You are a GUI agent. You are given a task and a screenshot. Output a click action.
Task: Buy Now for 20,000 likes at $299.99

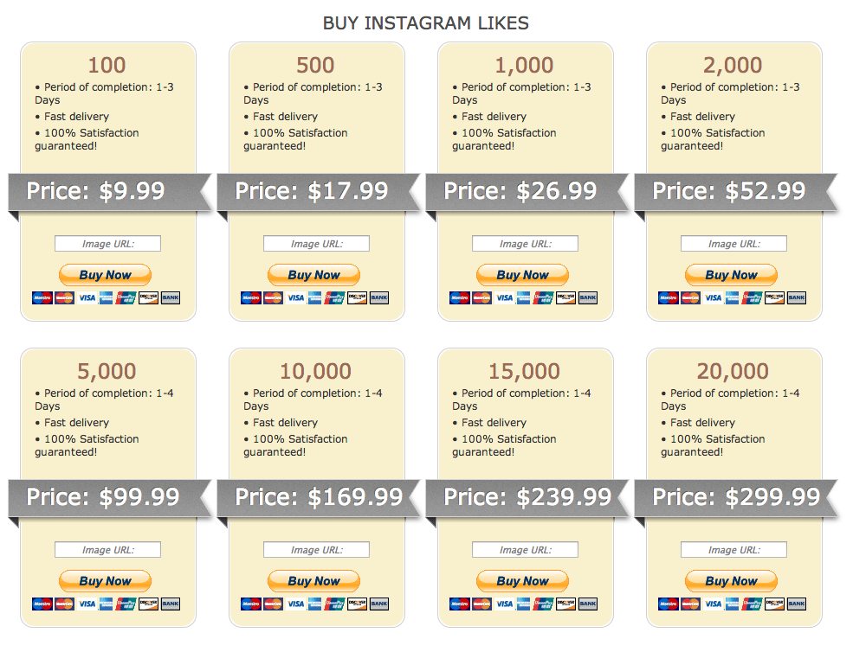(731, 581)
